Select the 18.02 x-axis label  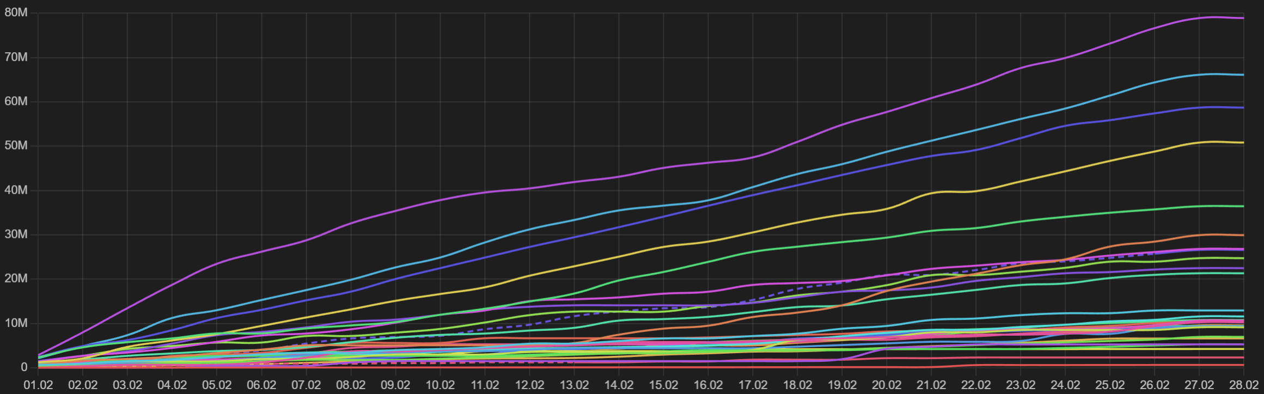pos(797,385)
